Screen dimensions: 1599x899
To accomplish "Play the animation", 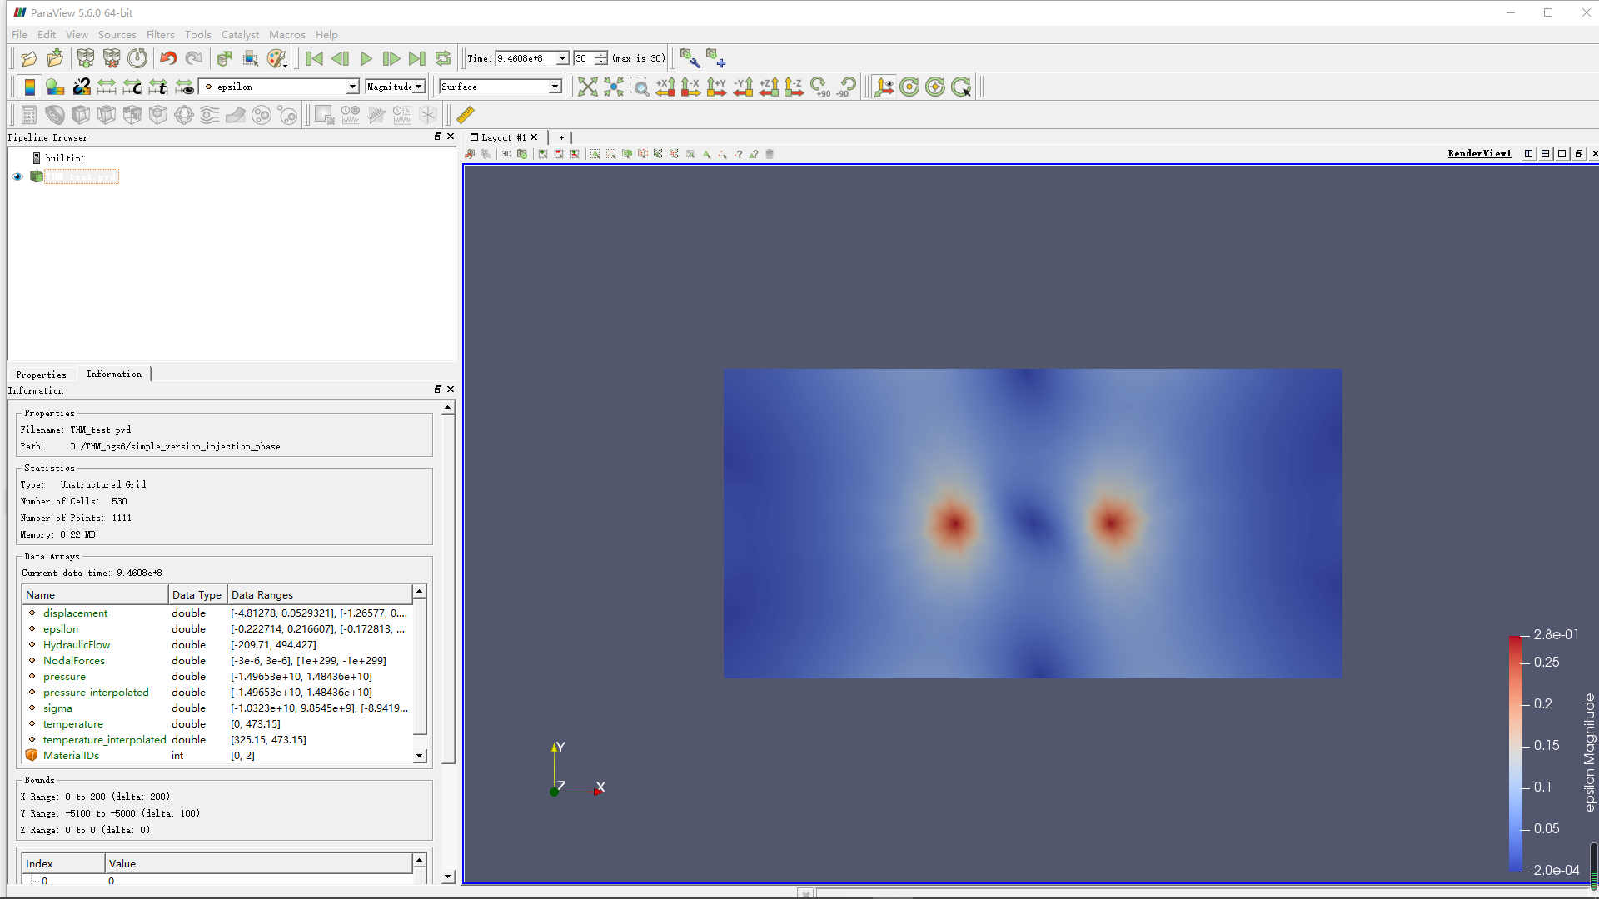I will (366, 58).
